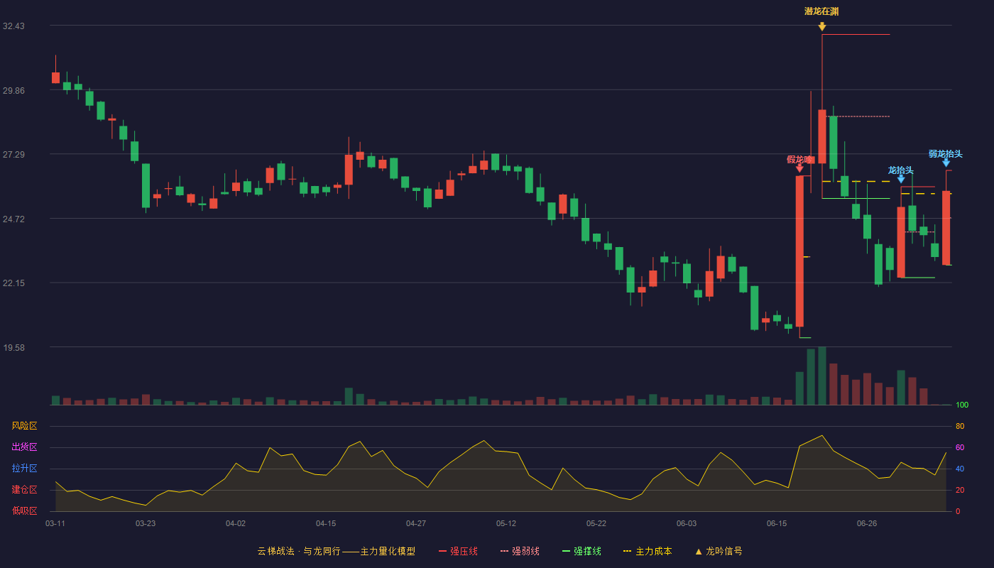
Task: Click the purple 60 indicator scale value
Action: click(x=960, y=448)
